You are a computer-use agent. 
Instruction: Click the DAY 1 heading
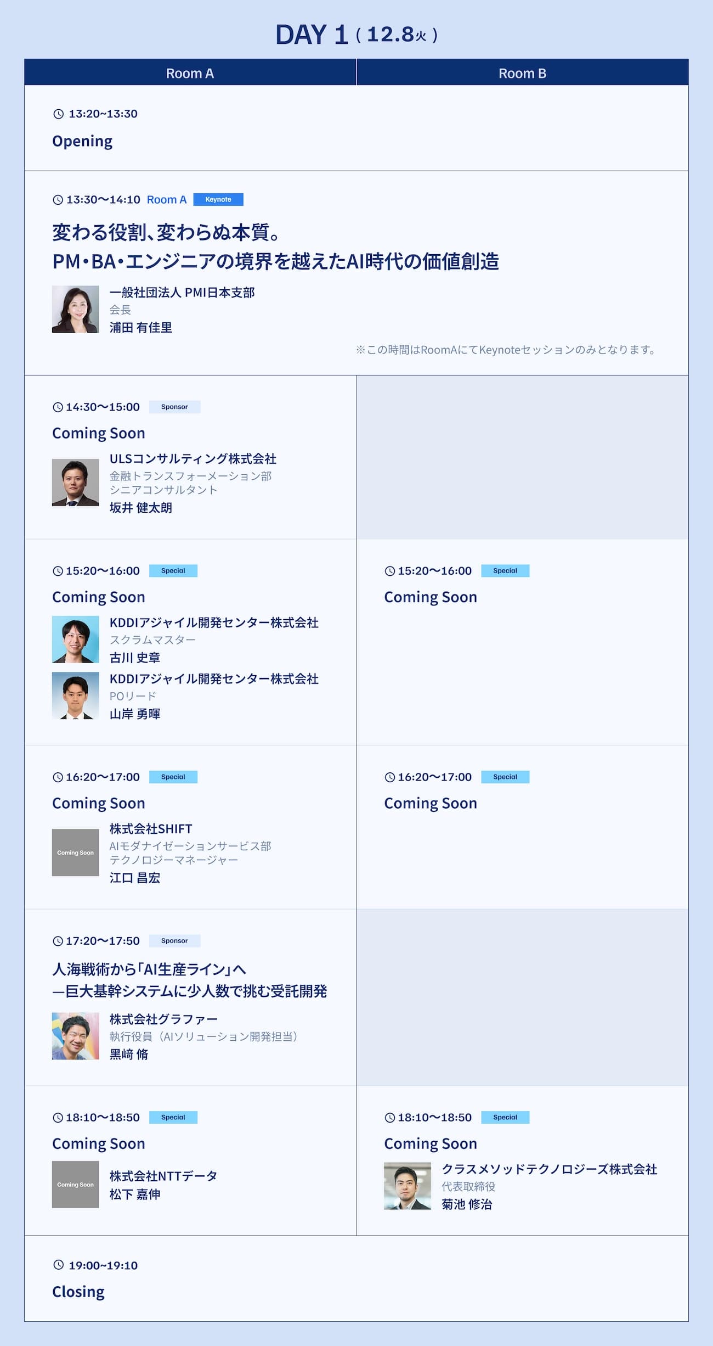coord(312,35)
